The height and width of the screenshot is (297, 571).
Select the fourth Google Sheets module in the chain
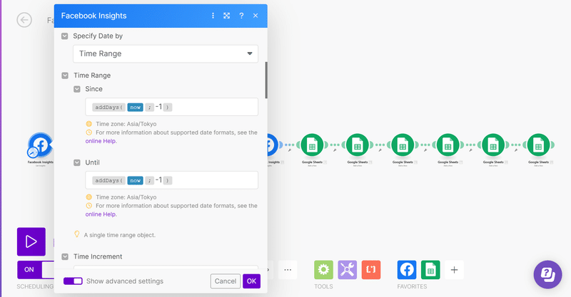tap(448, 145)
